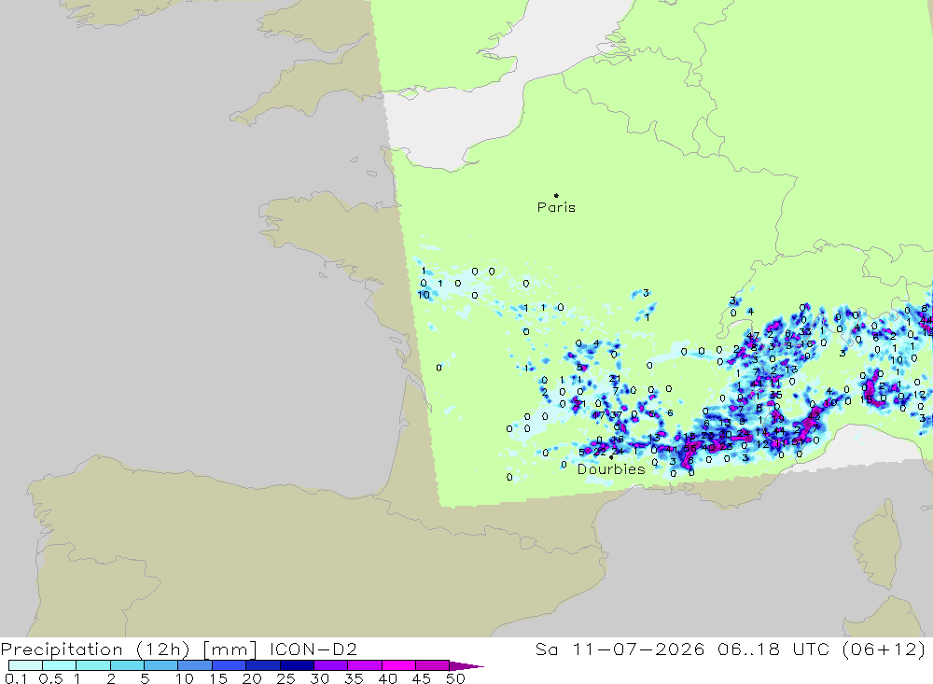The image size is (933, 684).
Task: Click the legend swatch between 5 and 10
Action: tap(160, 665)
